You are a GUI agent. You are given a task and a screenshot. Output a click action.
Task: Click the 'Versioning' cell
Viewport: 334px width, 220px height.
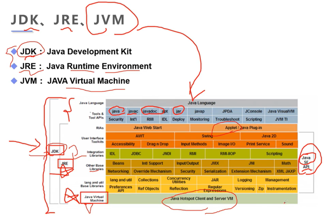coord(244,189)
